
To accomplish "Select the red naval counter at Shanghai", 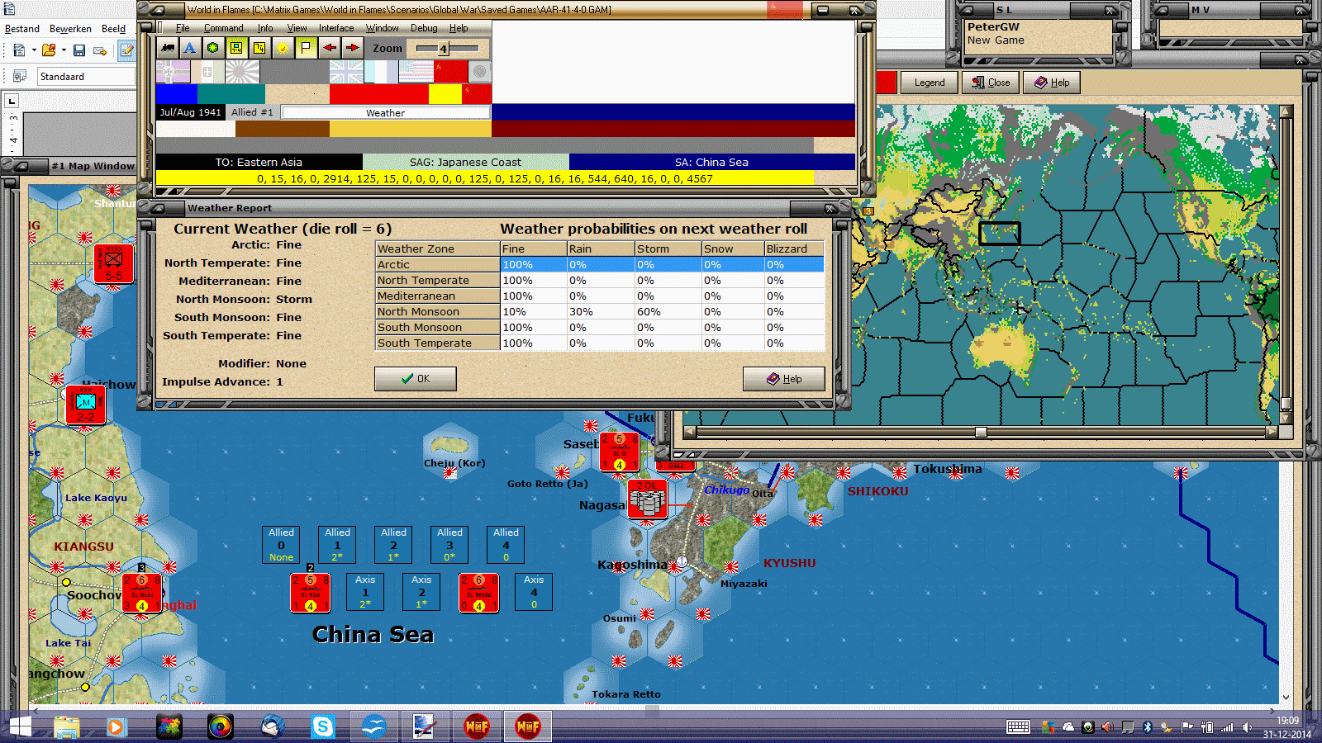I will click(142, 593).
